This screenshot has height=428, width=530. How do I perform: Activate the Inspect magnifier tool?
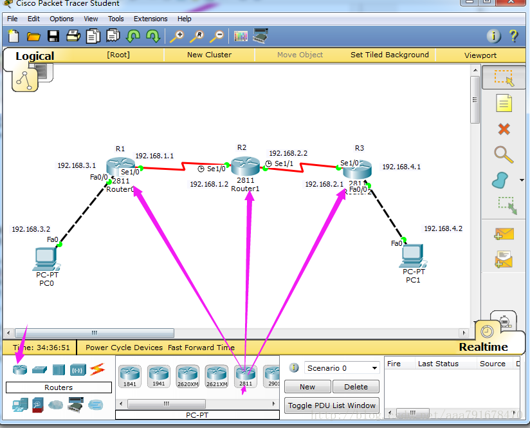click(x=504, y=155)
